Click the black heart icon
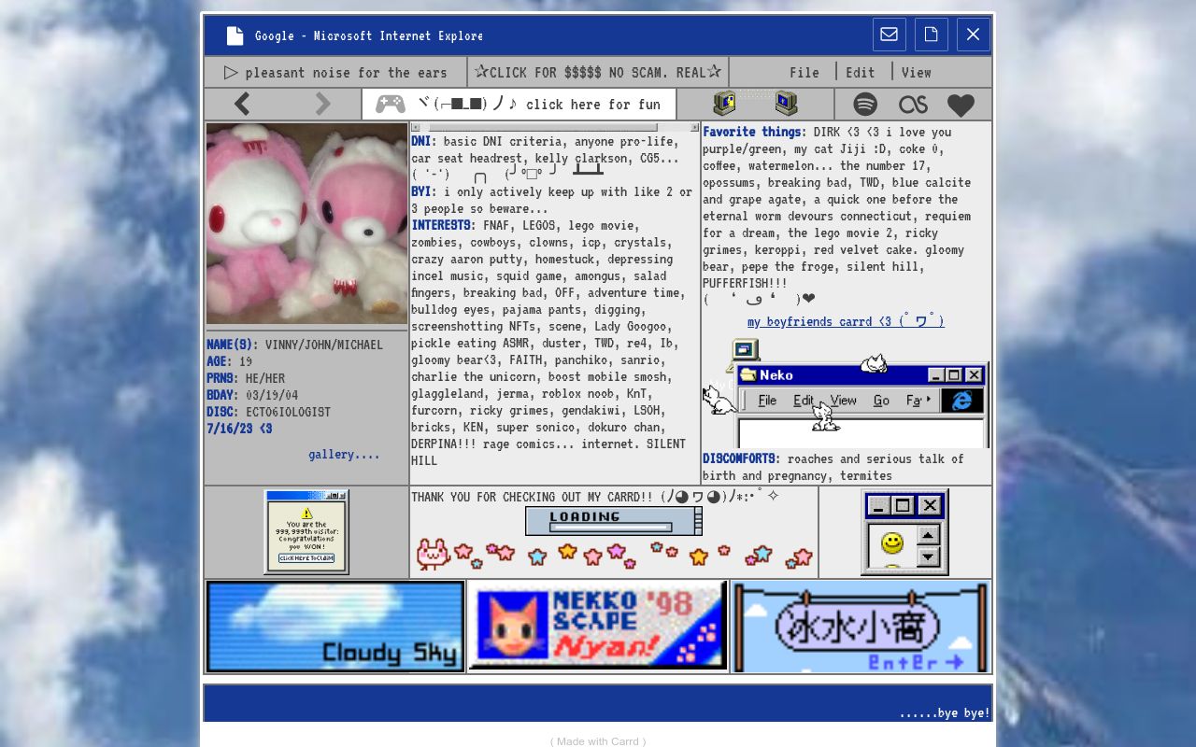Viewport: 1196px width, 747px height. point(961,105)
